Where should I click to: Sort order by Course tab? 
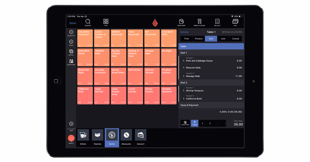(236, 39)
